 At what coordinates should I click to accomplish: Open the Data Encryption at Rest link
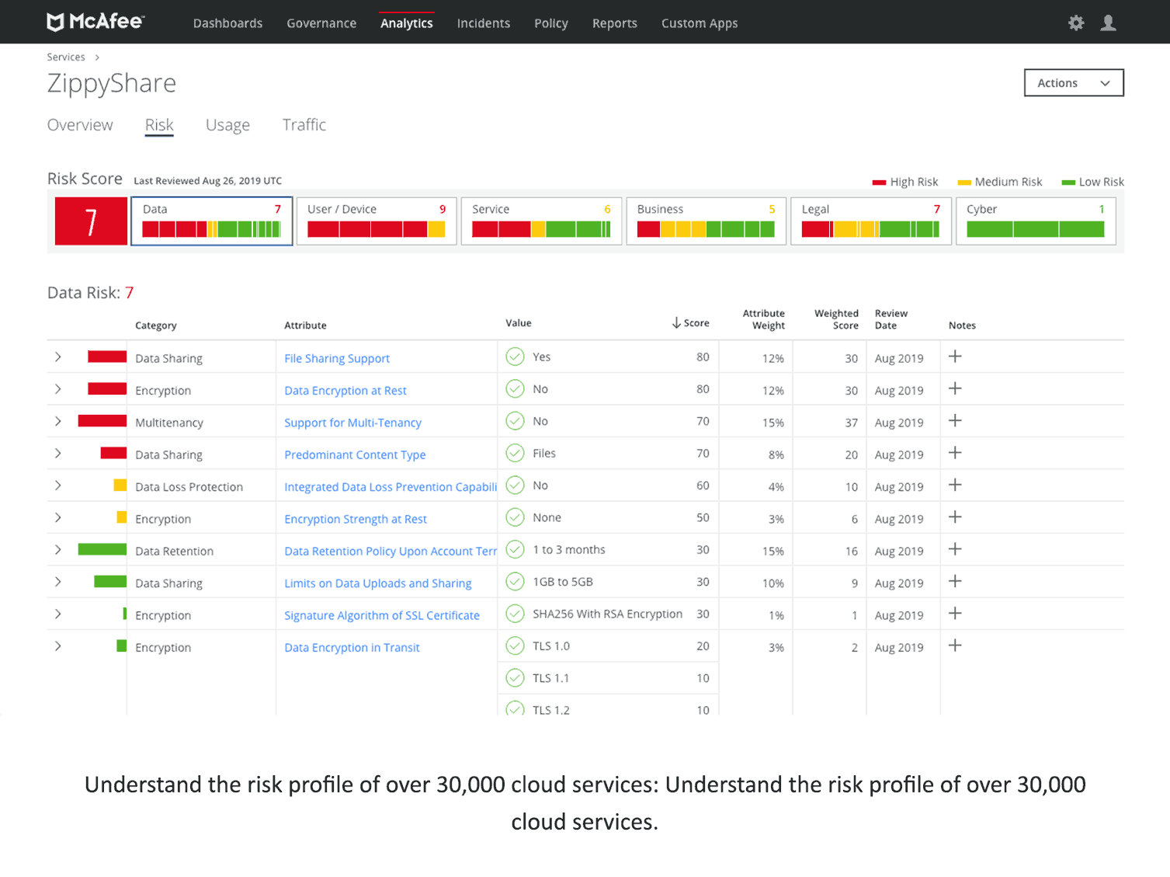tap(345, 390)
